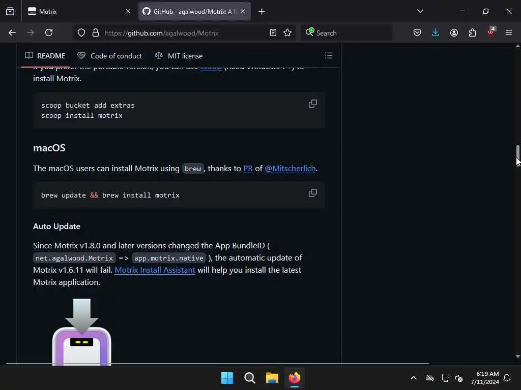Go forward to the next page
521x390 pixels.
tap(31, 33)
